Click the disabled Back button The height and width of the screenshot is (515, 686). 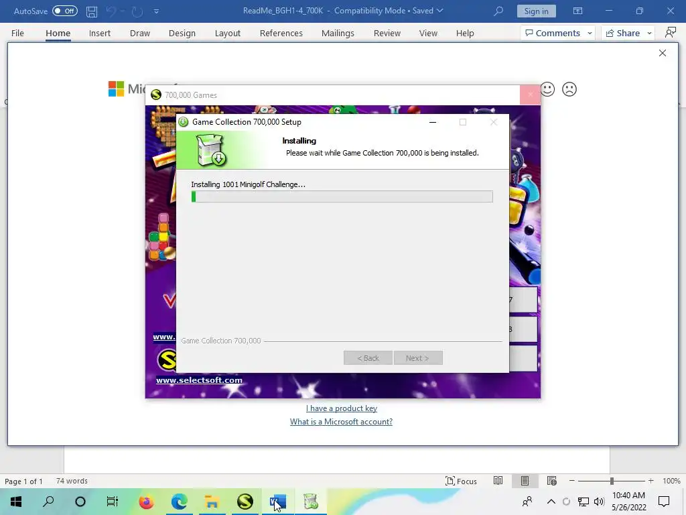pos(368,358)
